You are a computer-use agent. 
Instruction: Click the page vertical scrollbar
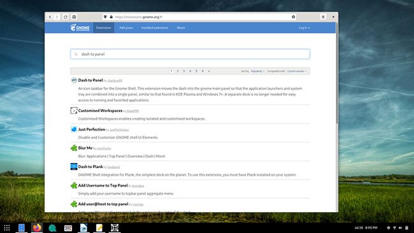pos(337,74)
